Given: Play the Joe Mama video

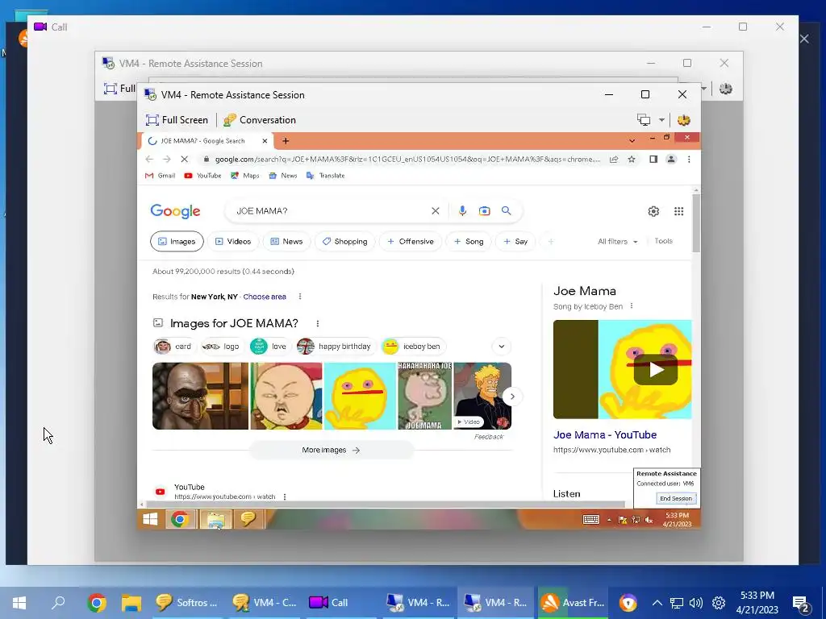Looking at the screenshot, I should click(655, 369).
